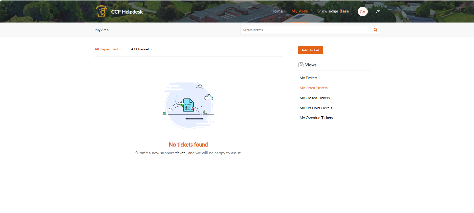Select the My Open Tickets view
The height and width of the screenshot is (213, 474).
pos(313,88)
